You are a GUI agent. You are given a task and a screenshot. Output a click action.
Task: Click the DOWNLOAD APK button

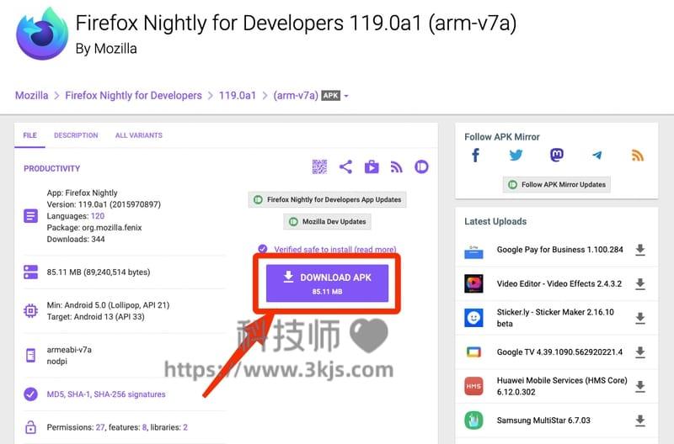point(327,283)
